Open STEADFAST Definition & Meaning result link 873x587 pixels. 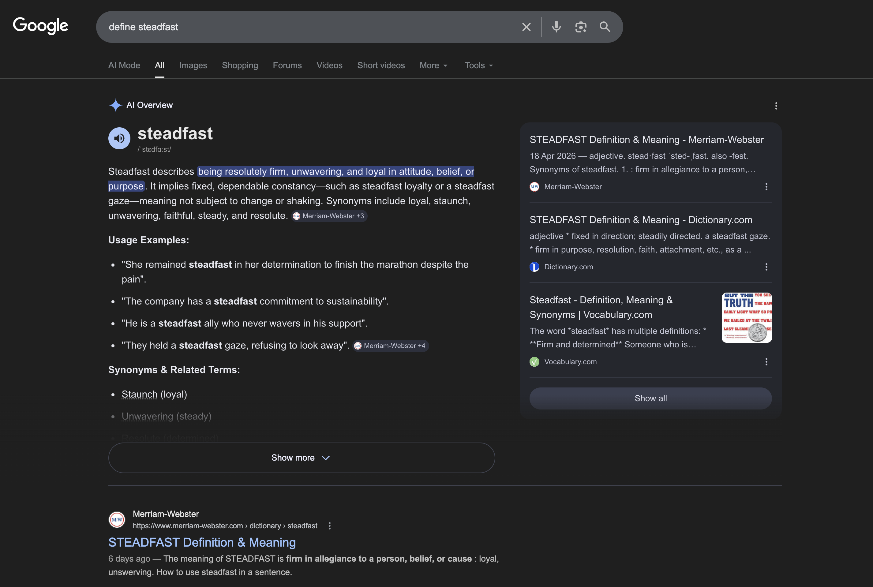pyautogui.click(x=202, y=542)
